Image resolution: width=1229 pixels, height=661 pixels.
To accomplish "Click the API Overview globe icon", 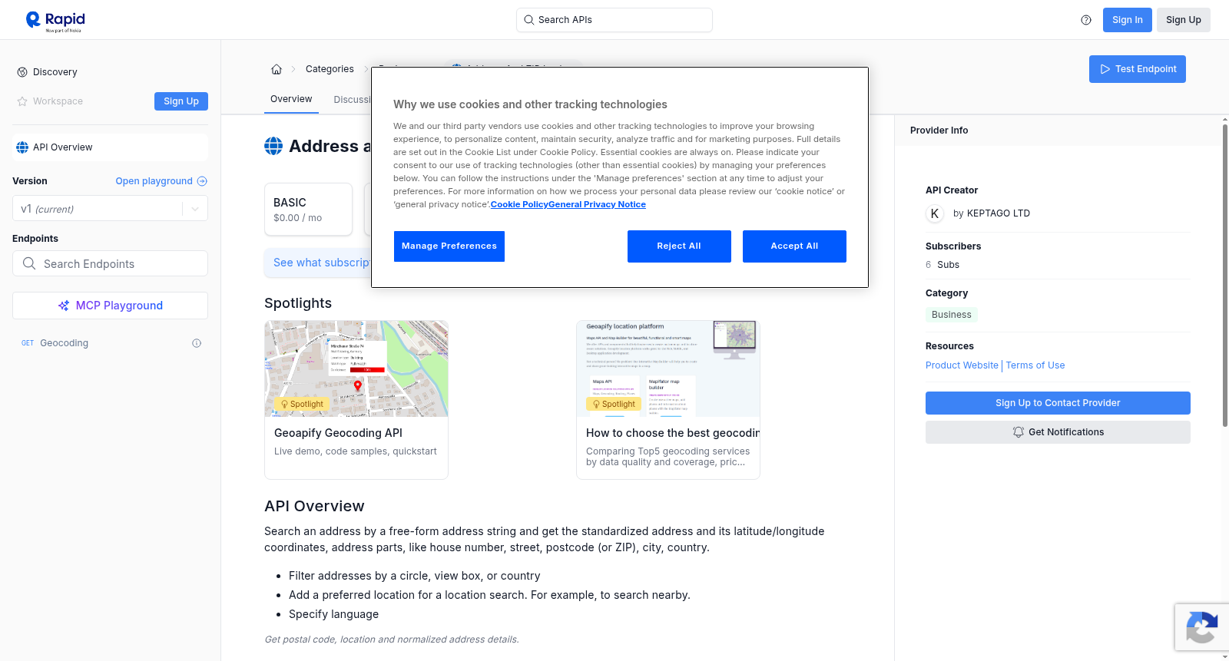I will coord(22,147).
